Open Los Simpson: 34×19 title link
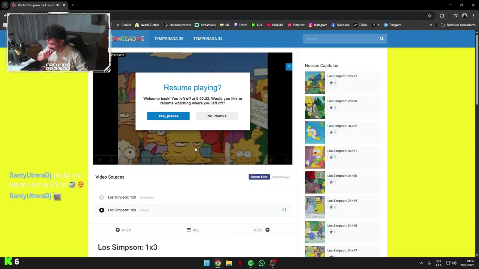This screenshot has height=269, width=479. tap(342, 201)
